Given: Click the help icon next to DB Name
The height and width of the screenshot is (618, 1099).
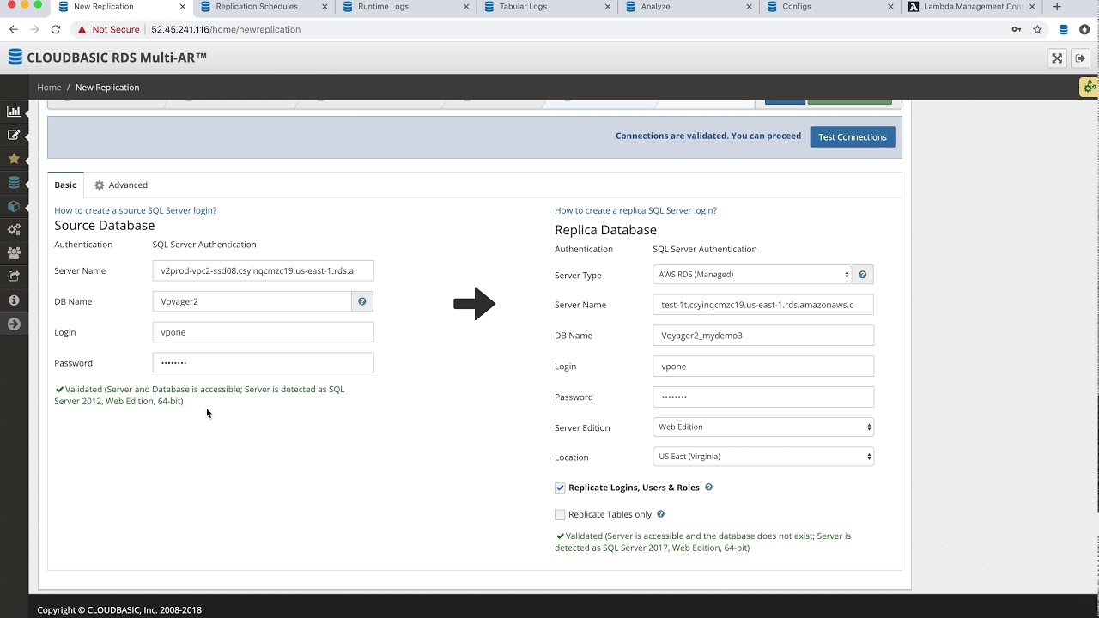Looking at the screenshot, I should [x=362, y=301].
